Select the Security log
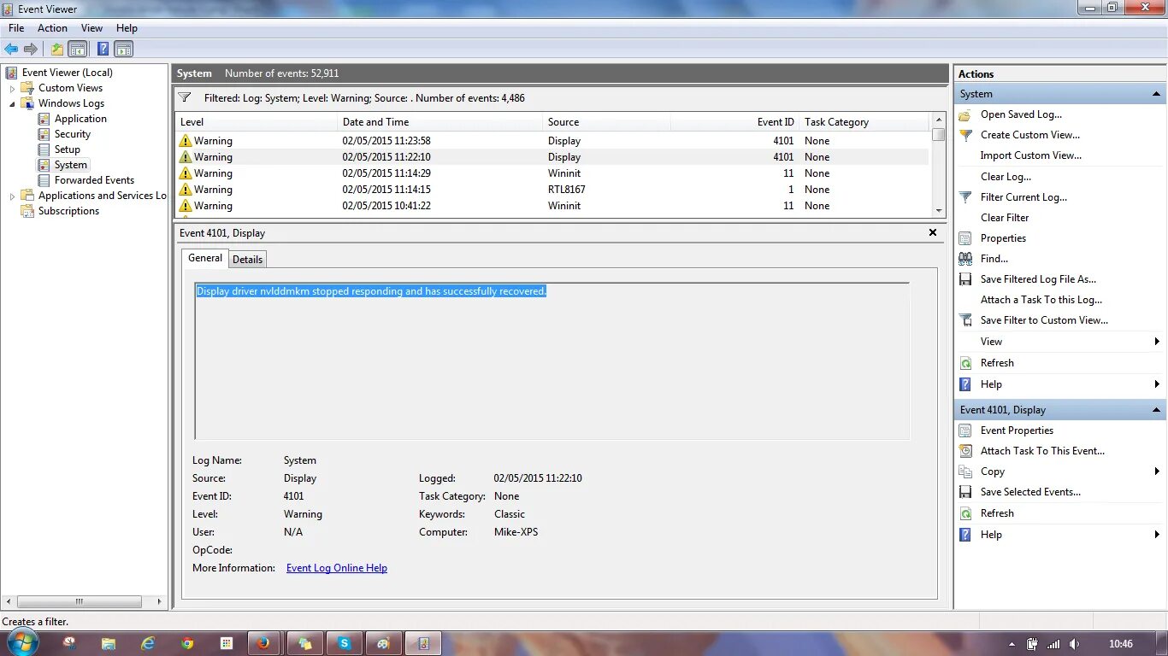The image size is (1168, 656). click(73, 134)
